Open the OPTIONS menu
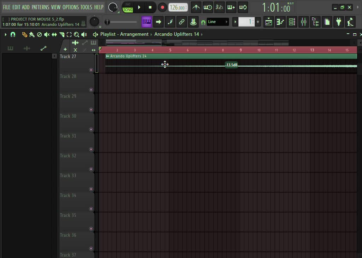The height and width of the screenshot is (258, 362). [x=70, y=7]
